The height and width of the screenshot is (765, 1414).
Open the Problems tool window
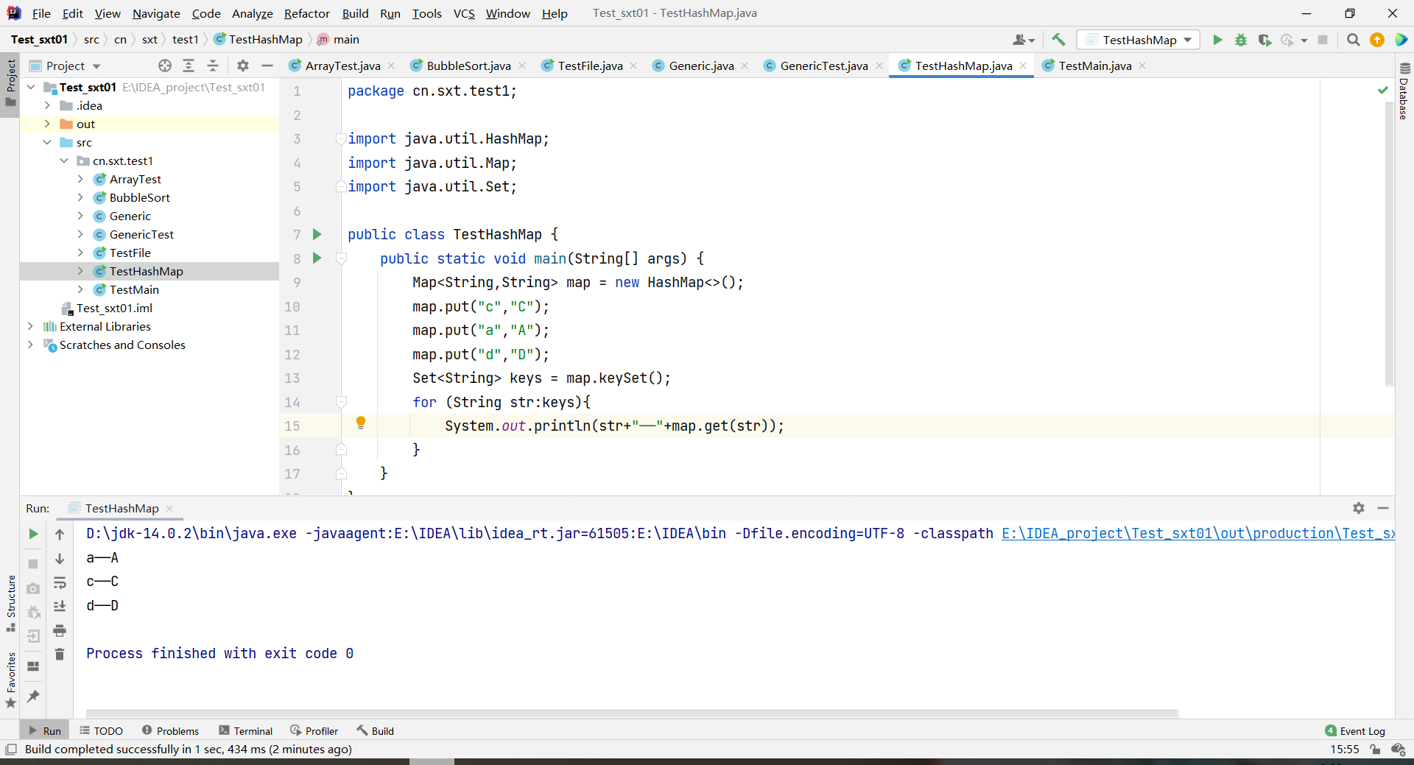[x=170, y=730]
